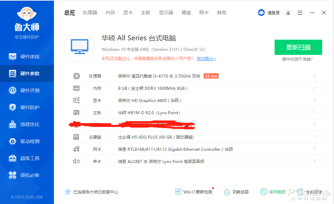Click the 驱动检测 hexagon icon
This screenshot has height=204, width=334.
[x=13, y=141]
